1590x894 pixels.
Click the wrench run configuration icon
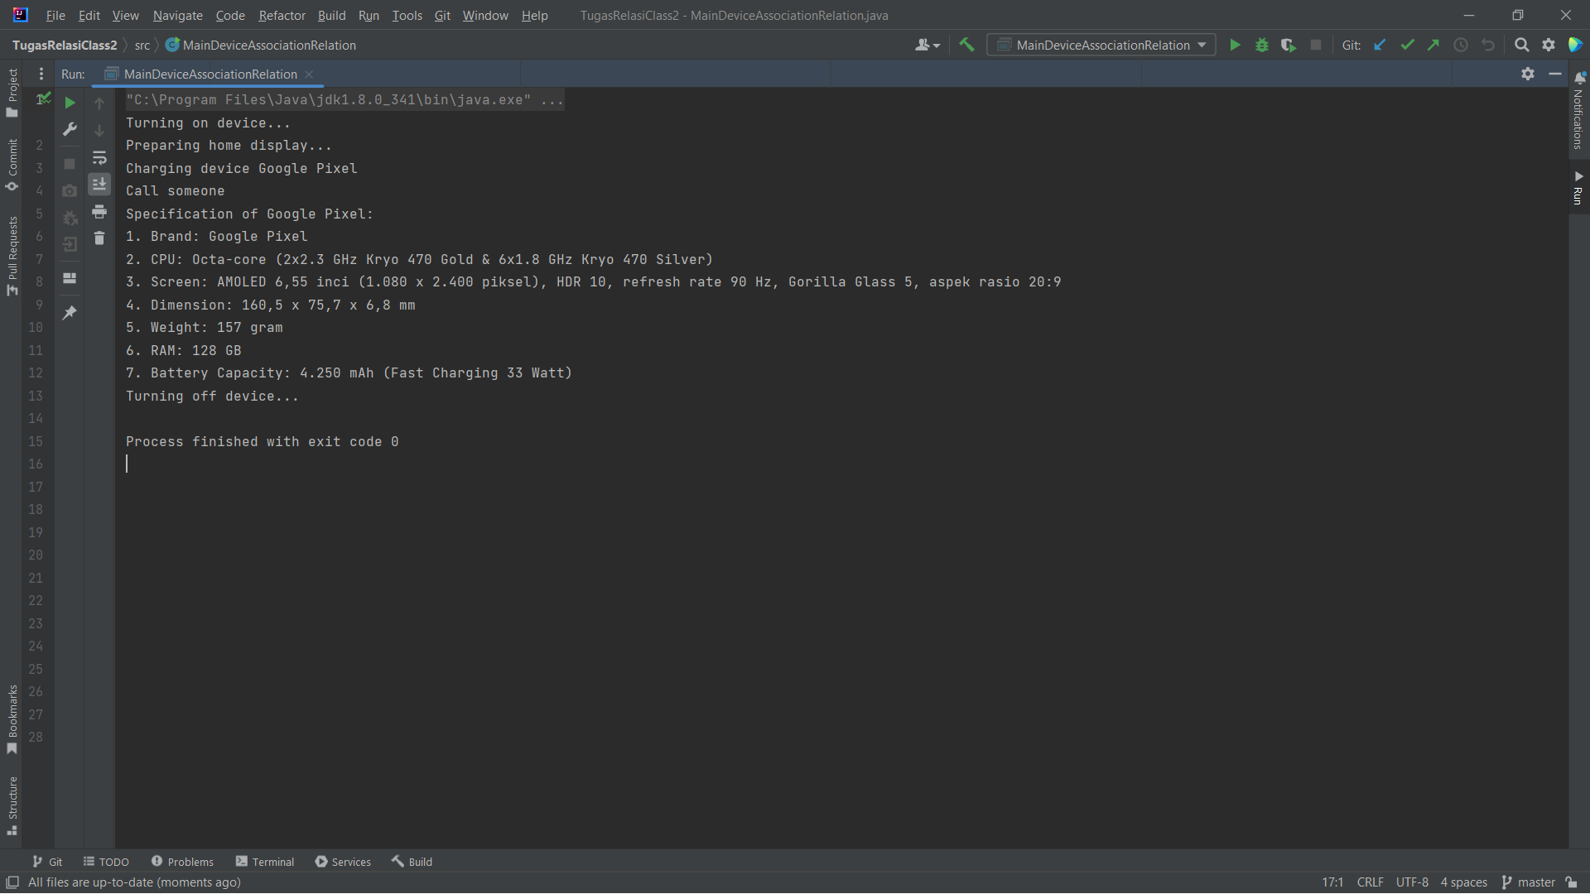click(x=70, y=129)
